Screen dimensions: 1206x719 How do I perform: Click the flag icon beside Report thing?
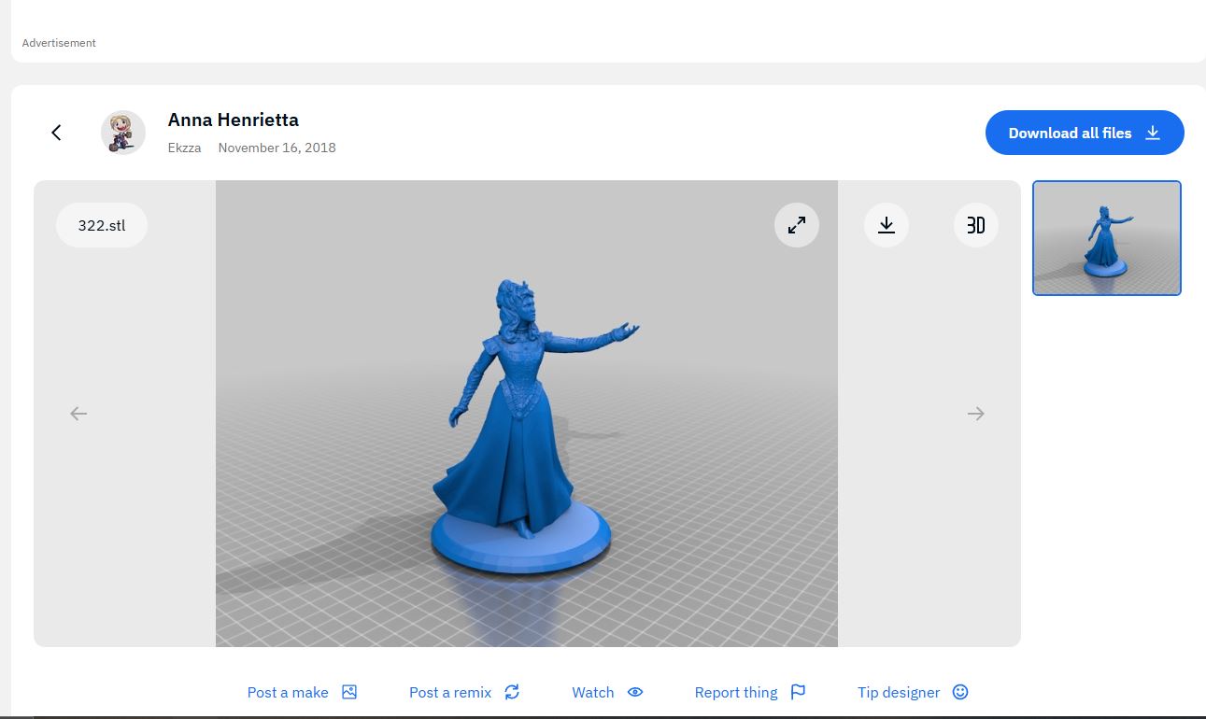[x=798, y=692]
